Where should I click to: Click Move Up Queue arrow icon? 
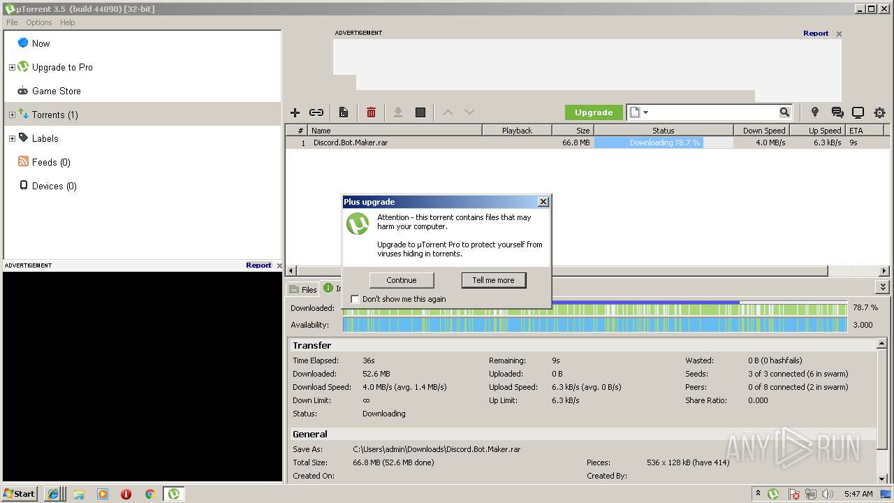click(x=448, y=112)
